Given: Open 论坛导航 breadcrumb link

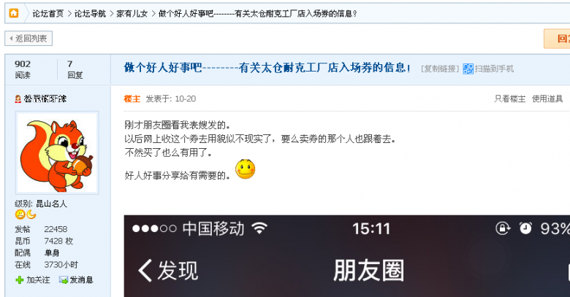Looking at the screenshot, I should tap(90, 14).
